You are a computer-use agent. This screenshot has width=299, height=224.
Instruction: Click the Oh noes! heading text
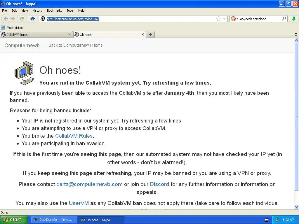click(60, 70)
